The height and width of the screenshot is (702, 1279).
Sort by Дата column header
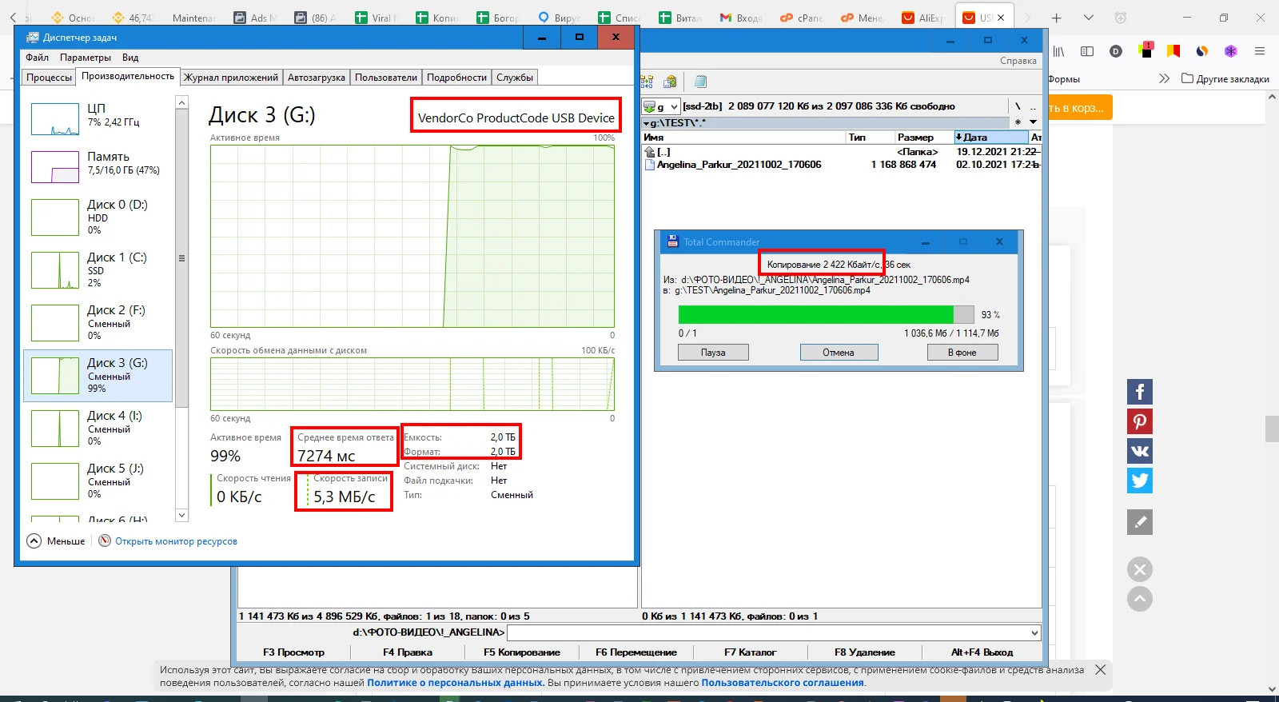point(990,138)
